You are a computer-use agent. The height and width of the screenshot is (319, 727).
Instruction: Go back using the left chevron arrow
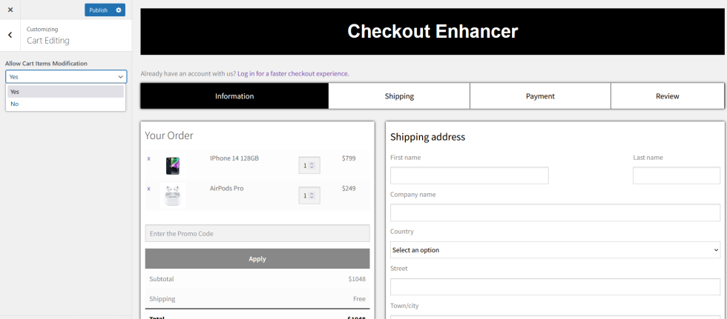pos(10,35)
